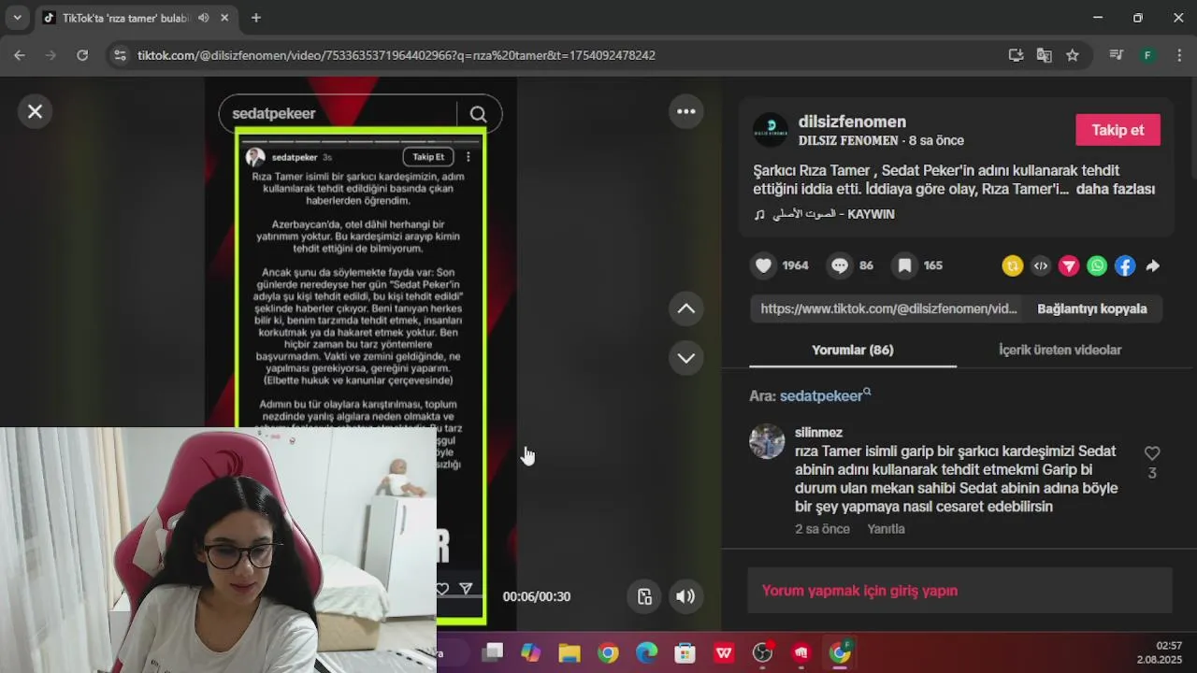Like the video with heart icon
Image resolution: width=1197 pixels, height=673 pixels.
coord(764,265)
